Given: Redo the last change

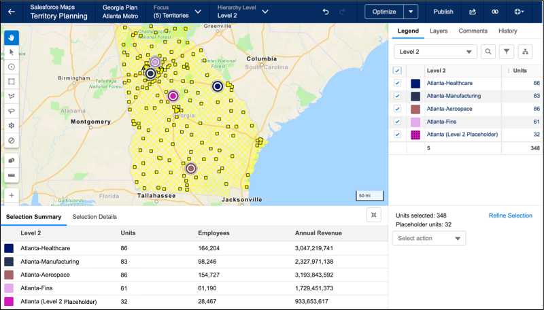Looking at the screenshot, I should tap(342, 12).
